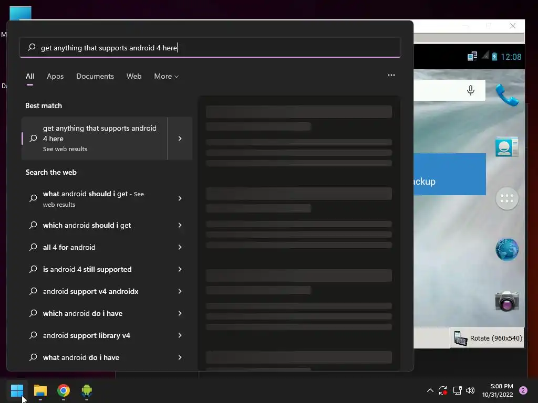538x403 pixels.
Task: Open the Windows Start button
Action: 17,390
